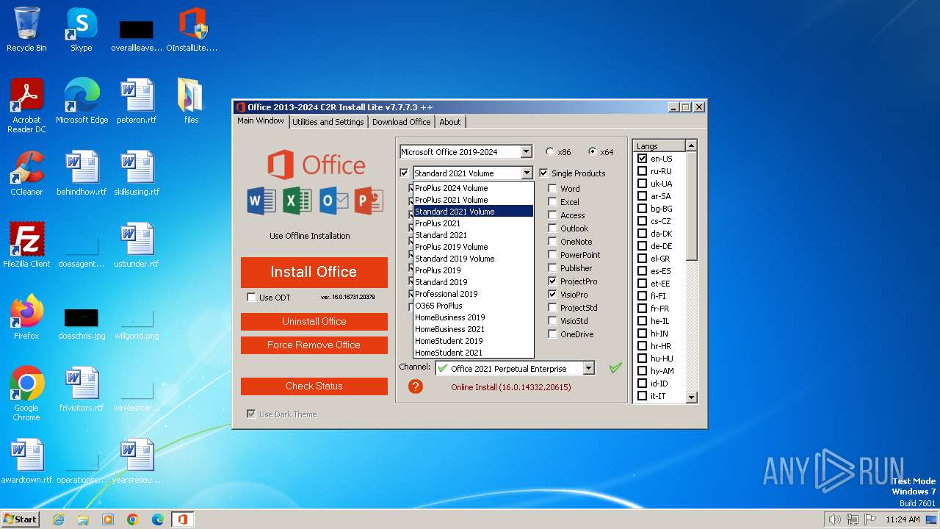Image resolution: width=940 pixels, height=529 pixels.
Task: Choose HomeBusiness 2021 from the list
Action: (x=473, y=329)
